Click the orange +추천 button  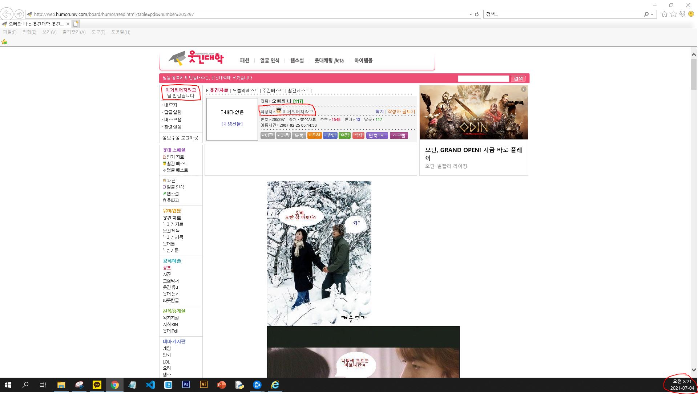(314, 135)
